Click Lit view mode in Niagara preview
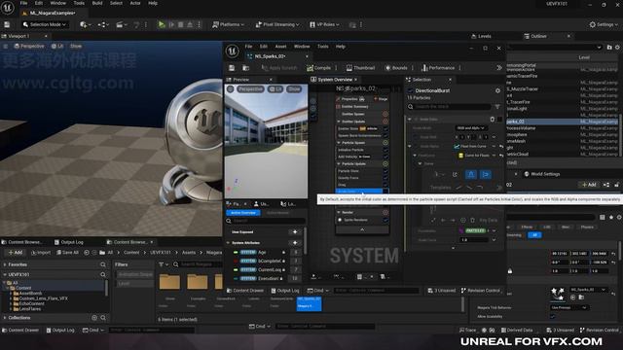 tap(275, 89)
